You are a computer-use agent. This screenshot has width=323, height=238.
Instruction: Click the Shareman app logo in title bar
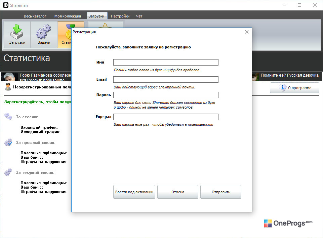(6, 5)
